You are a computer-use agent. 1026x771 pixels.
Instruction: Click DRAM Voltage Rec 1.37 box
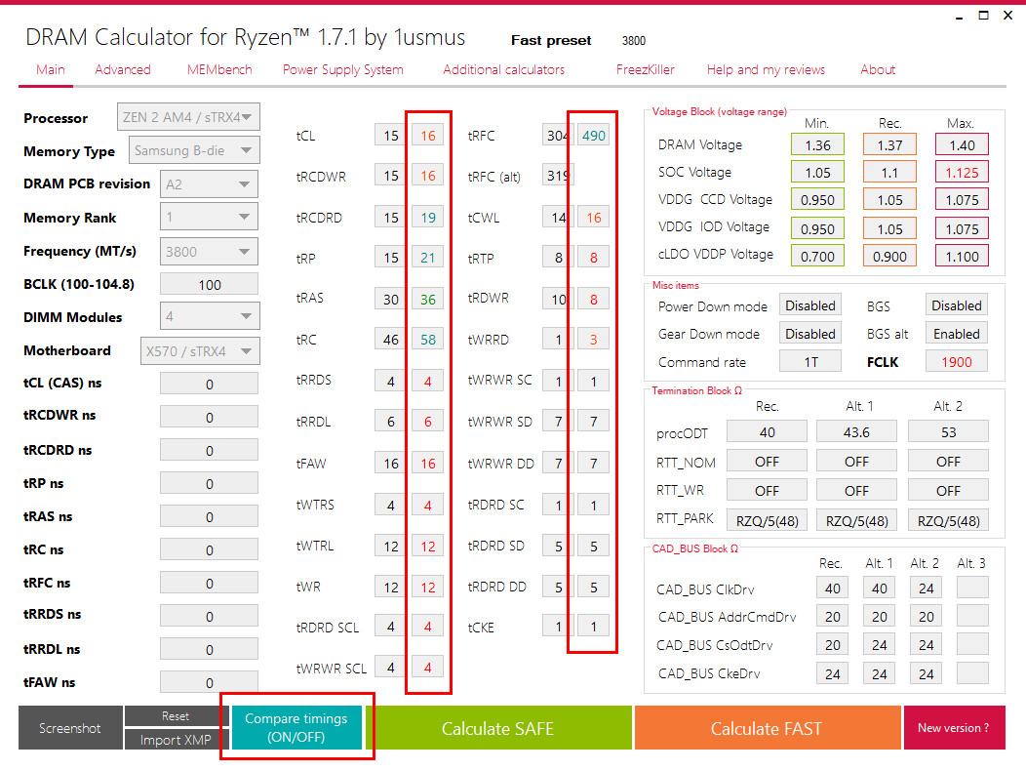click(x=889, y=144)
